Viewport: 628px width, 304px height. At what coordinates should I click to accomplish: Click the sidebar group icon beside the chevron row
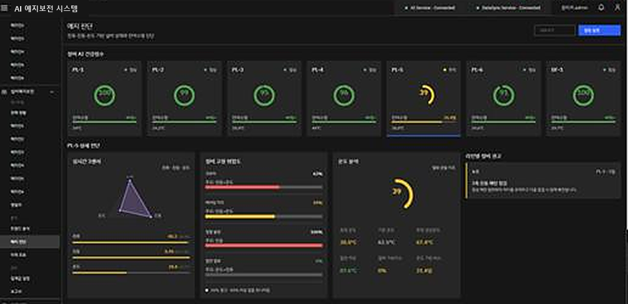[x=5, y=92]
